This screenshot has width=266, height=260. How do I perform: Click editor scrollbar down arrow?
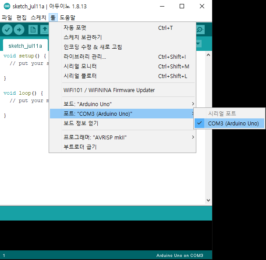point(208,200)
